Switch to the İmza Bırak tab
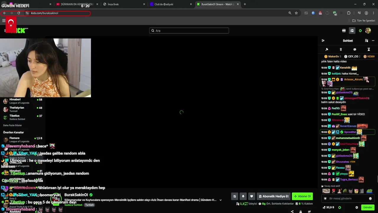378x213 pixels. pos(124,4)
